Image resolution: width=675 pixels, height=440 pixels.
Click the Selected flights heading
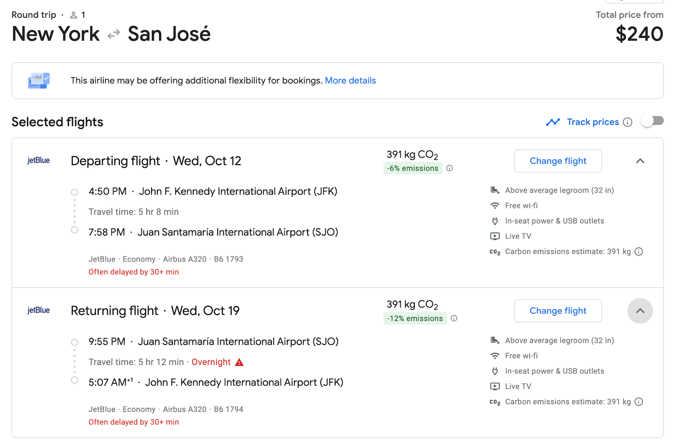pyautogui.click(x=57, y=122)
